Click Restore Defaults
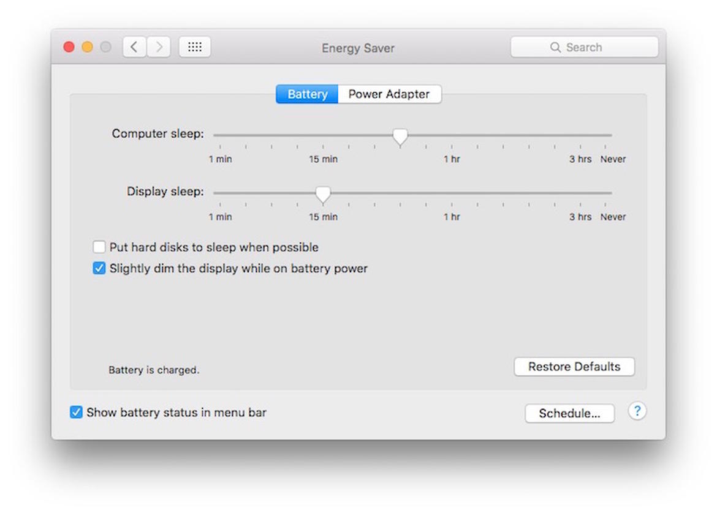Viewport: 717px width, 513px height. 574,367
